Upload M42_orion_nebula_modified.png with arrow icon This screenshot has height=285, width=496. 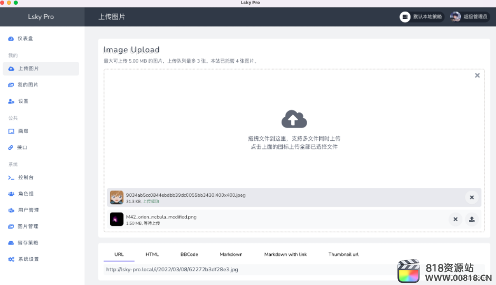click(x=472, y=219)
